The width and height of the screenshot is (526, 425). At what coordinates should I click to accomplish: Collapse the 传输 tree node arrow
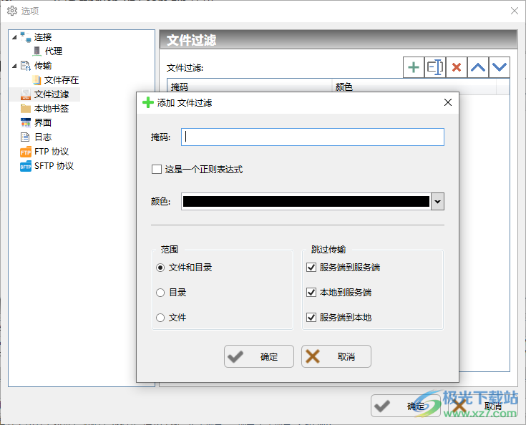click(14, 66)
